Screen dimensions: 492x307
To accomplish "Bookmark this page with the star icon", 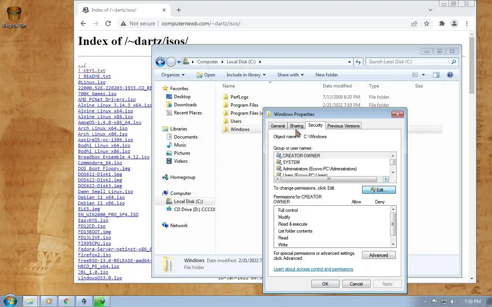I will (427, 23).
